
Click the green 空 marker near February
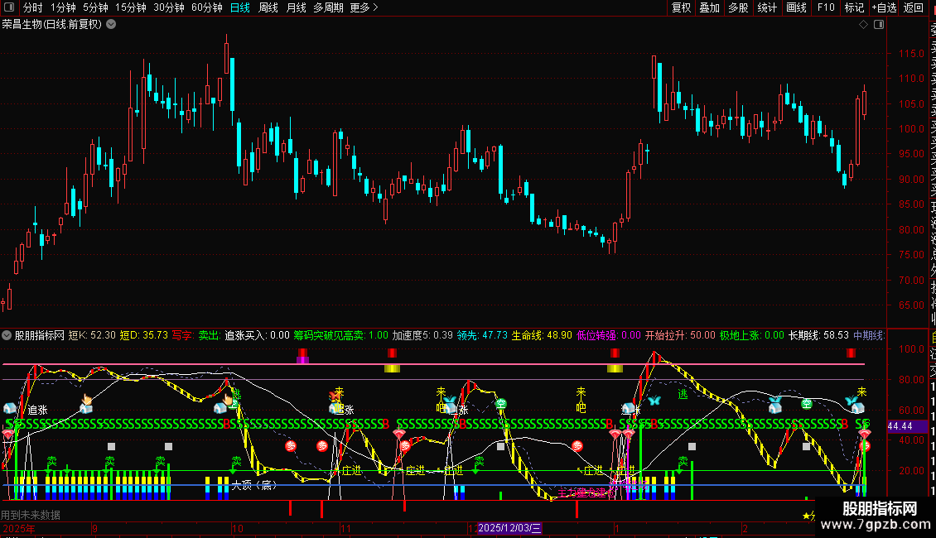pos(807,404)
